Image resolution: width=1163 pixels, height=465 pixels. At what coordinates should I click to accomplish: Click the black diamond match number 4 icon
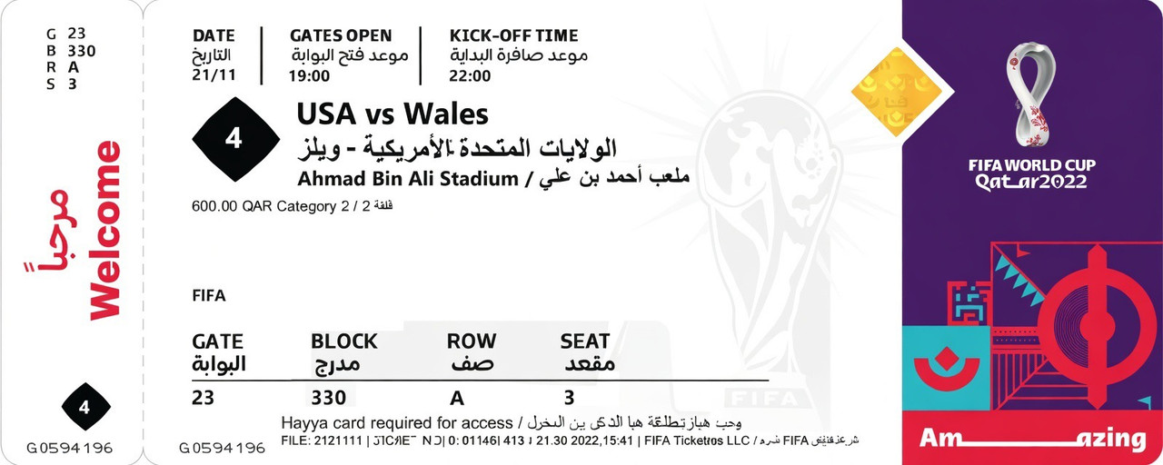pyautogui.click(x=234, y=140)
